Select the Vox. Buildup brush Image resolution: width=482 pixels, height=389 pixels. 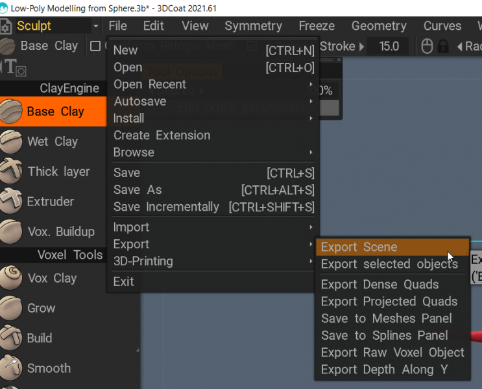(x=60, y=231)
